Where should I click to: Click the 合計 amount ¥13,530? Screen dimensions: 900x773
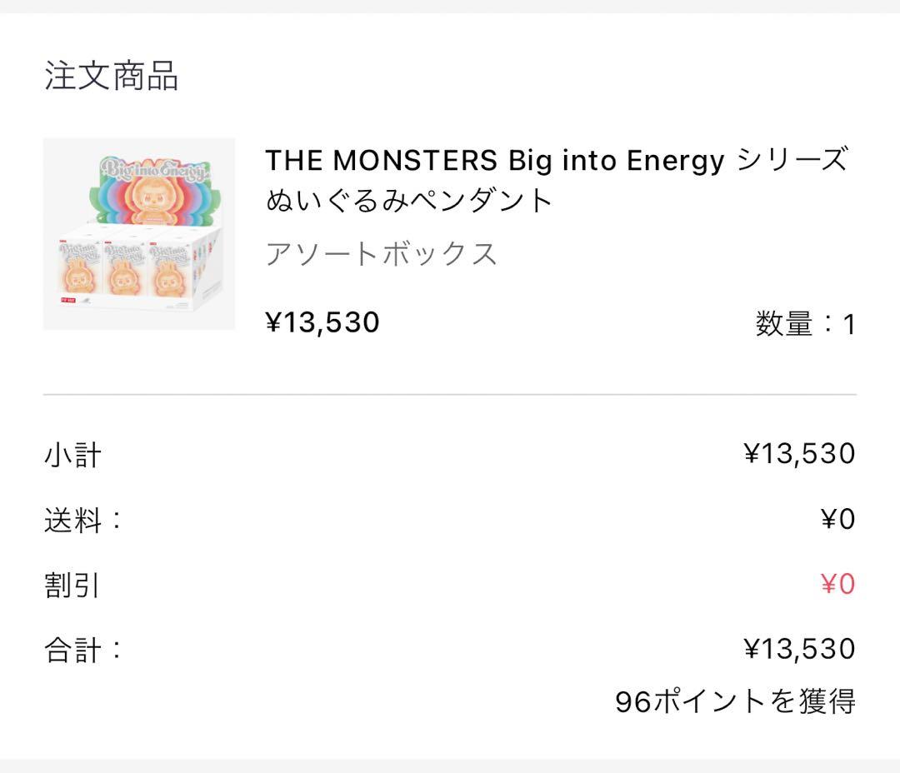[x=799, y=649]
